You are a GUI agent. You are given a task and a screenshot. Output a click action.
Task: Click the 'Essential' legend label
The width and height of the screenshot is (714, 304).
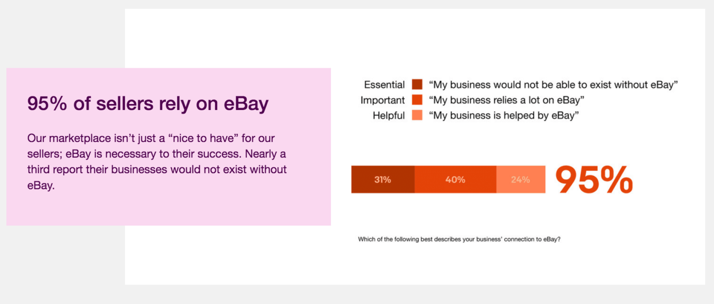click(x=384, y=84)
